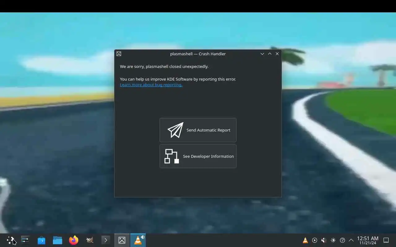Open the media player tray indicator

click(x=315, y=240)
